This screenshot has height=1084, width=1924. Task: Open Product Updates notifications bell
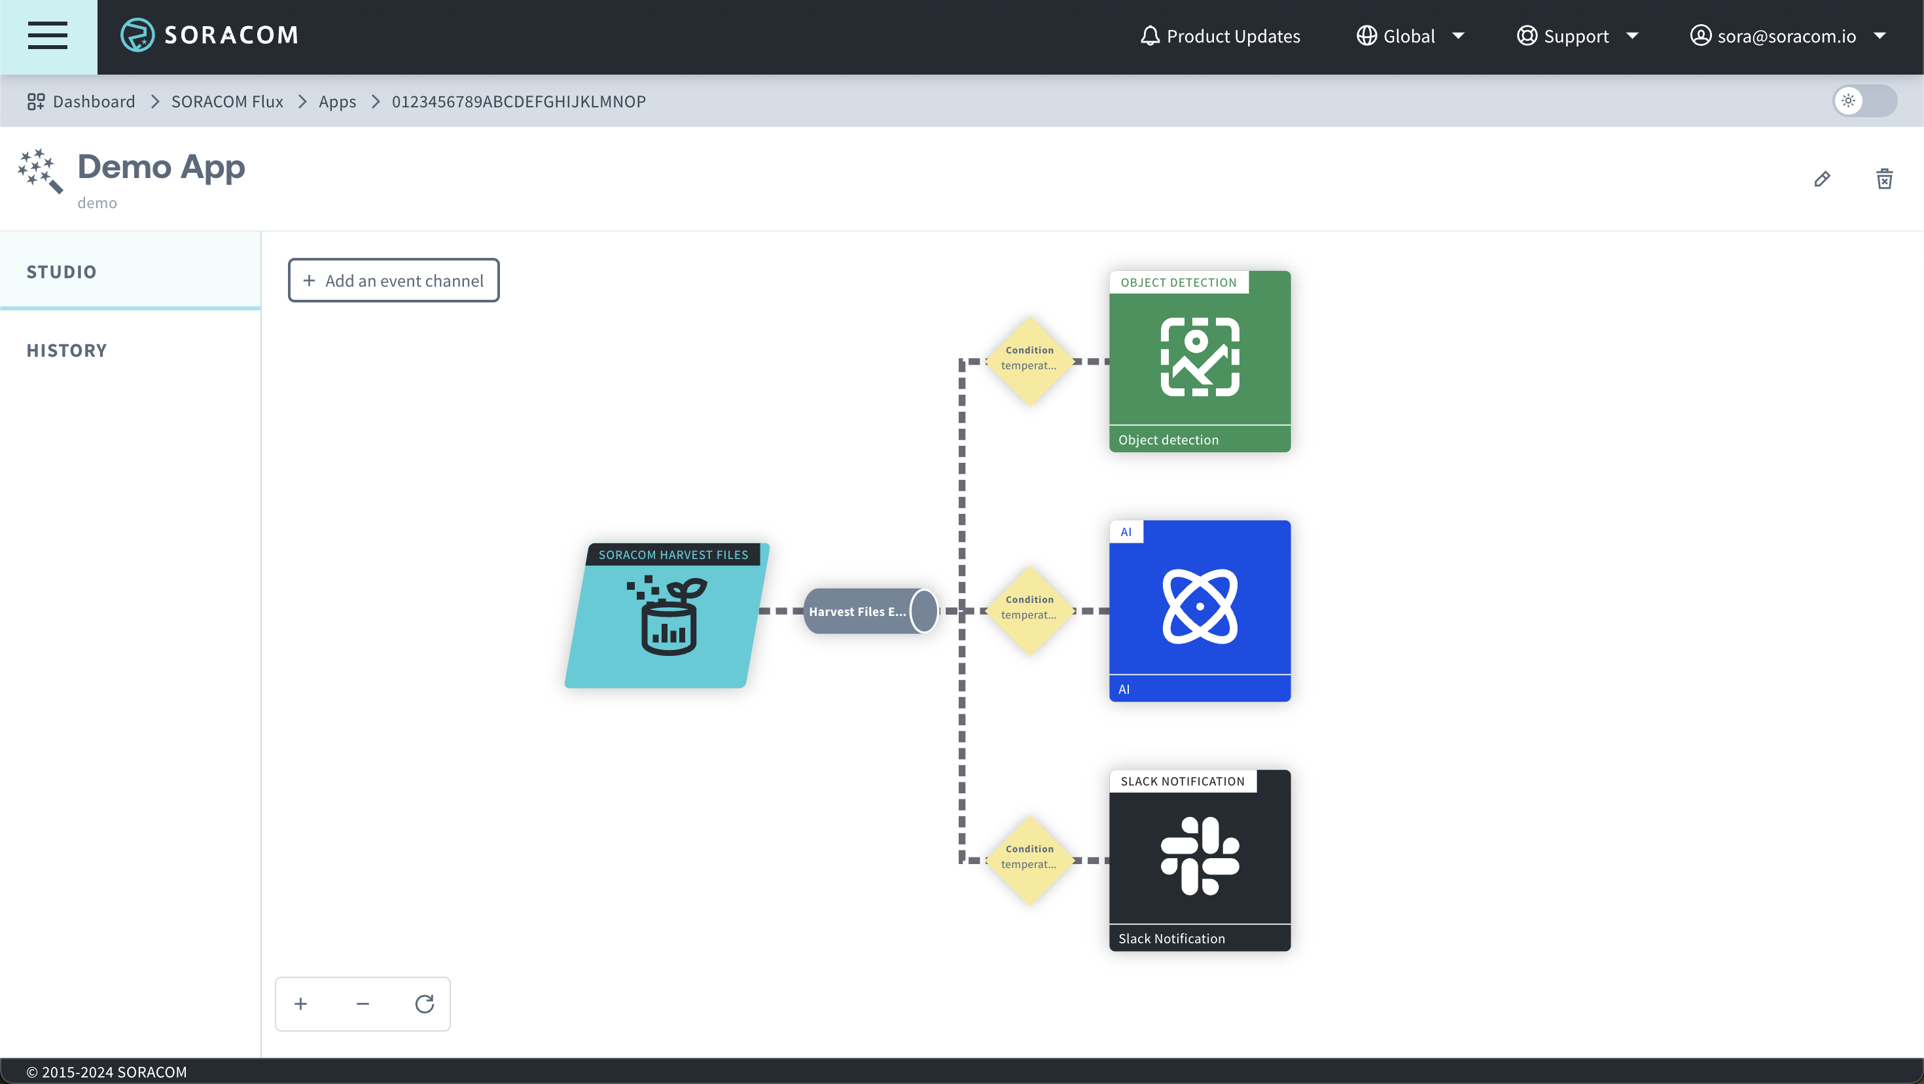pos(1220,36)
